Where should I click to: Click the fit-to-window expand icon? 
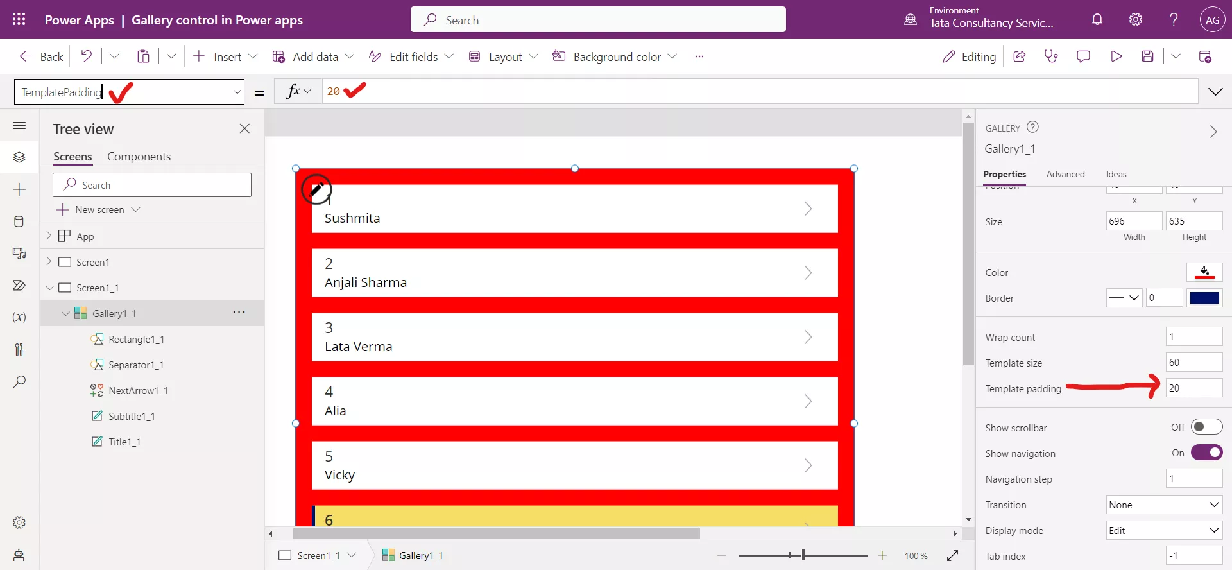pos(952,555)
